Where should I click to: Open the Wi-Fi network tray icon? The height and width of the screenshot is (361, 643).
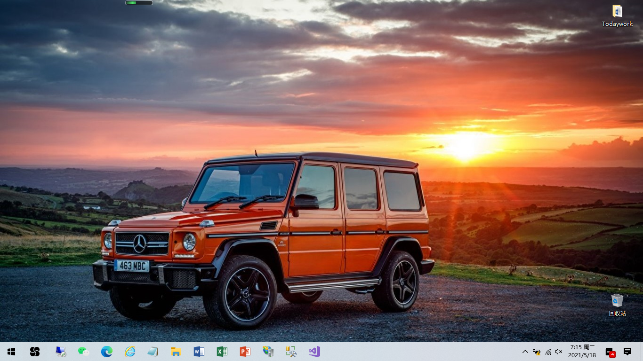point(548,352)
